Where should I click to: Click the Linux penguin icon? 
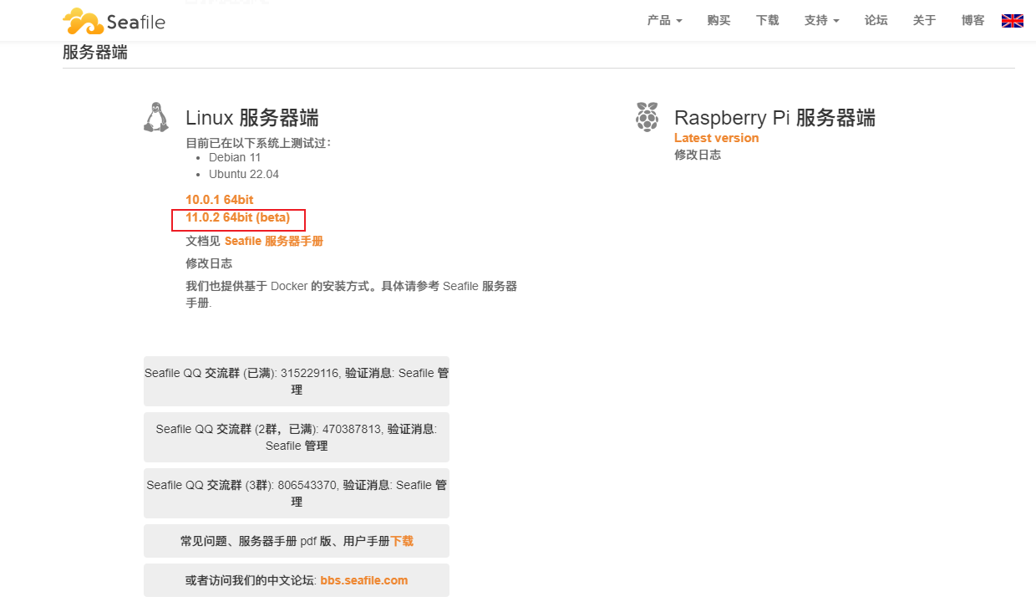[155, 117]
